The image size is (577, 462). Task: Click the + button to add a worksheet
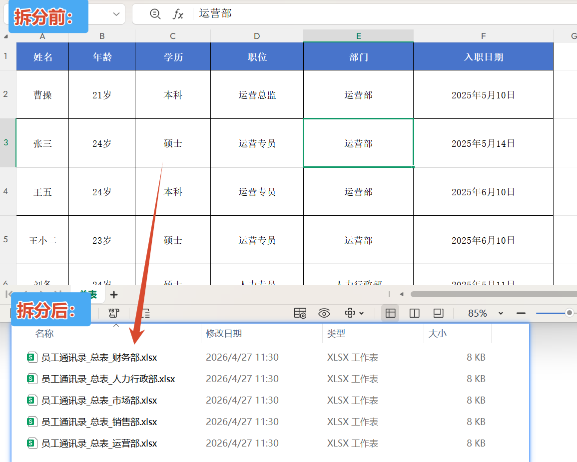tap(114, 295)
